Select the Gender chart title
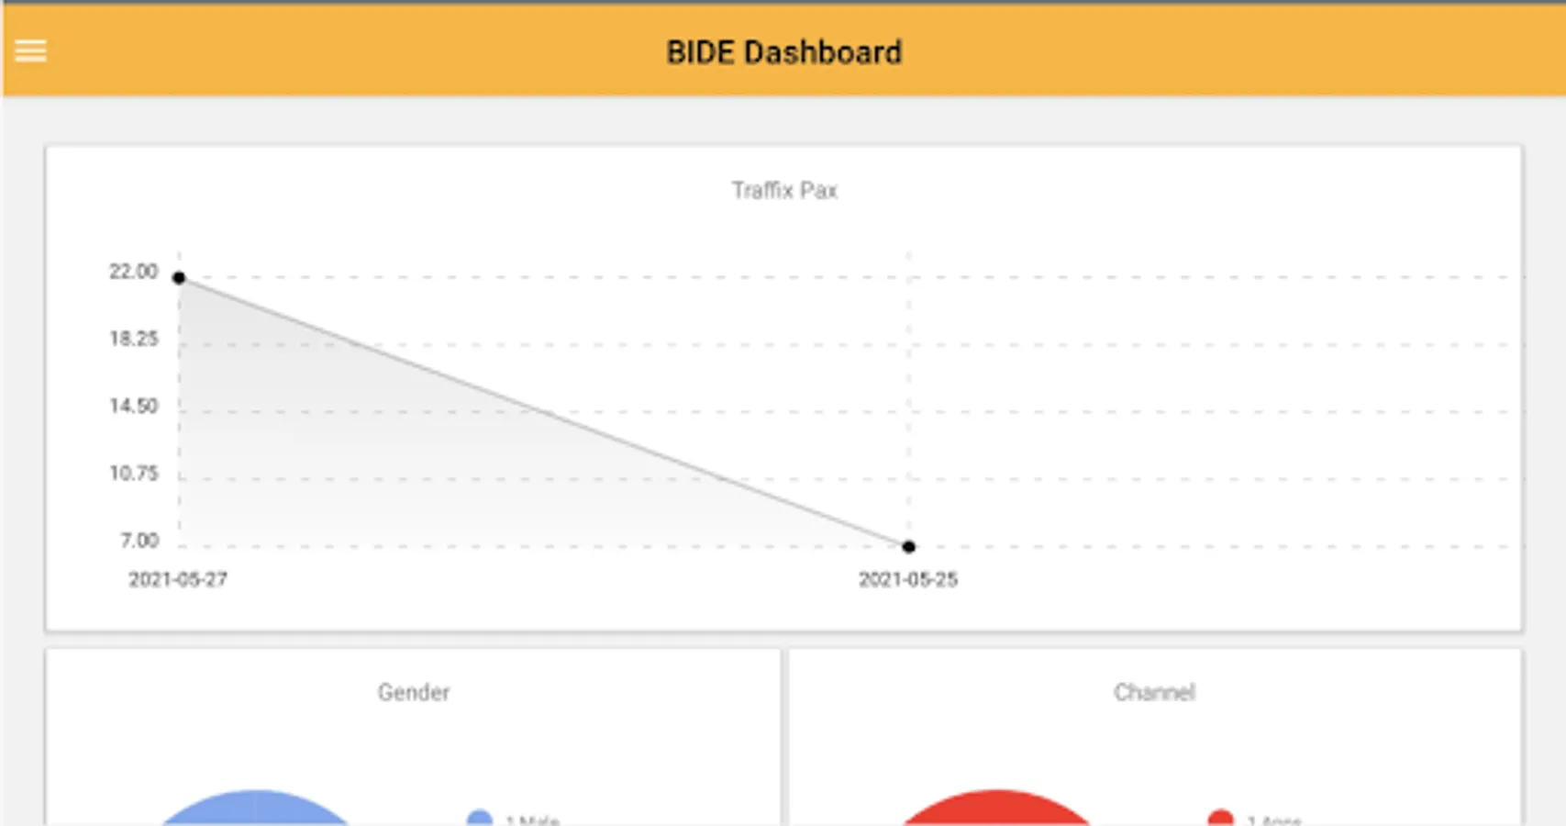Viewport: 1566px width, 826px height. click(414, 692)
